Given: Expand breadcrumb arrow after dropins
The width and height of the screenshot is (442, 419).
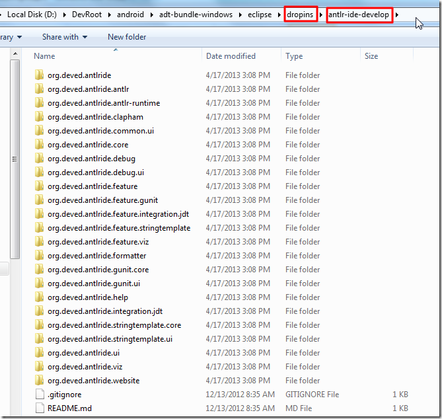Looking at the screenshot, I should pyautogui.click(x=321, y=15).
